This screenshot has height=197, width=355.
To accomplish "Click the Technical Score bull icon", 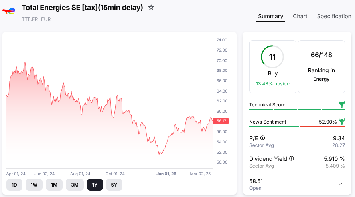I will [x=341, y=104].
